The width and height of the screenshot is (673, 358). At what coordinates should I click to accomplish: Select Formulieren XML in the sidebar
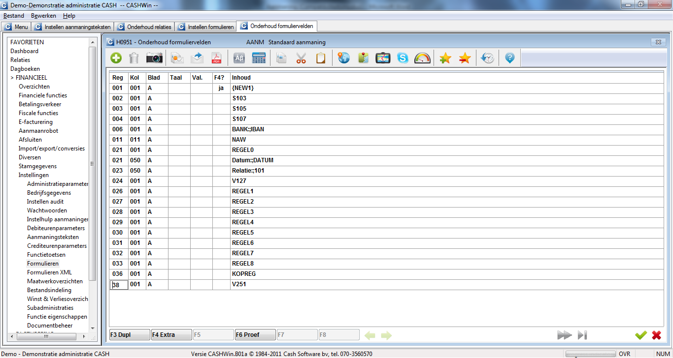[49, 272]
